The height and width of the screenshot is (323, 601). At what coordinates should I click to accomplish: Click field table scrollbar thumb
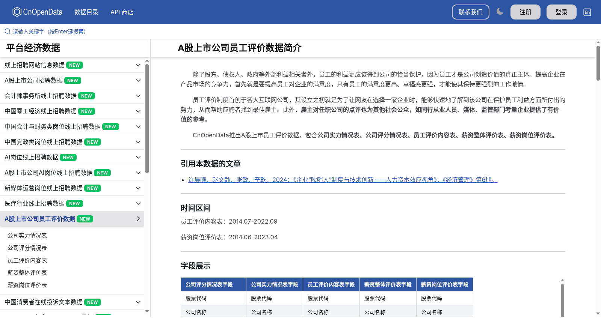pos(562,300)
